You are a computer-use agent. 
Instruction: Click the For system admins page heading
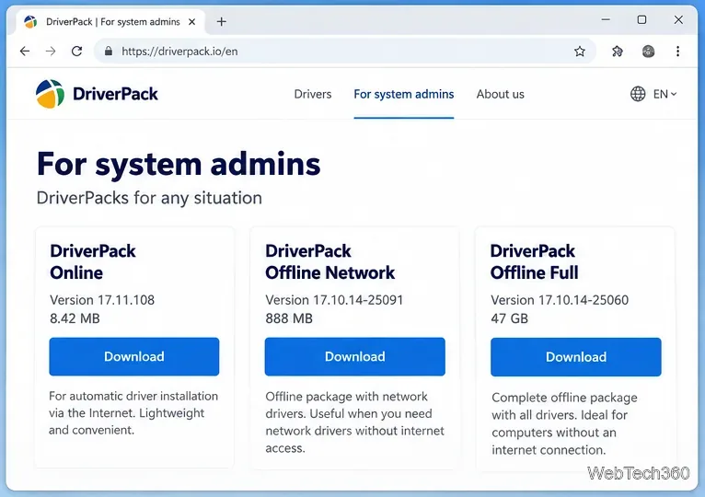(179, 164)
